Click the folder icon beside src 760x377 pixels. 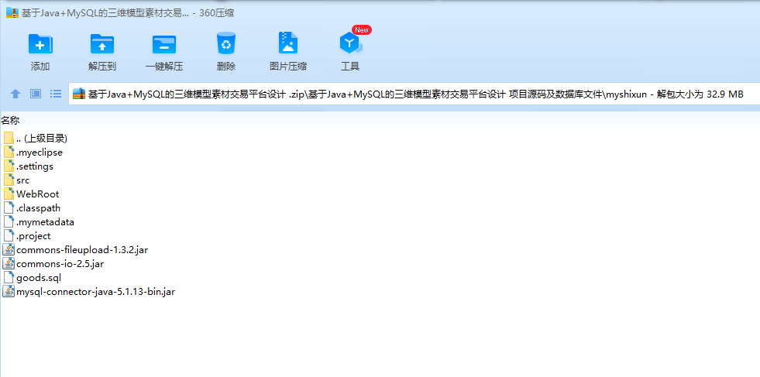point(9,180)
